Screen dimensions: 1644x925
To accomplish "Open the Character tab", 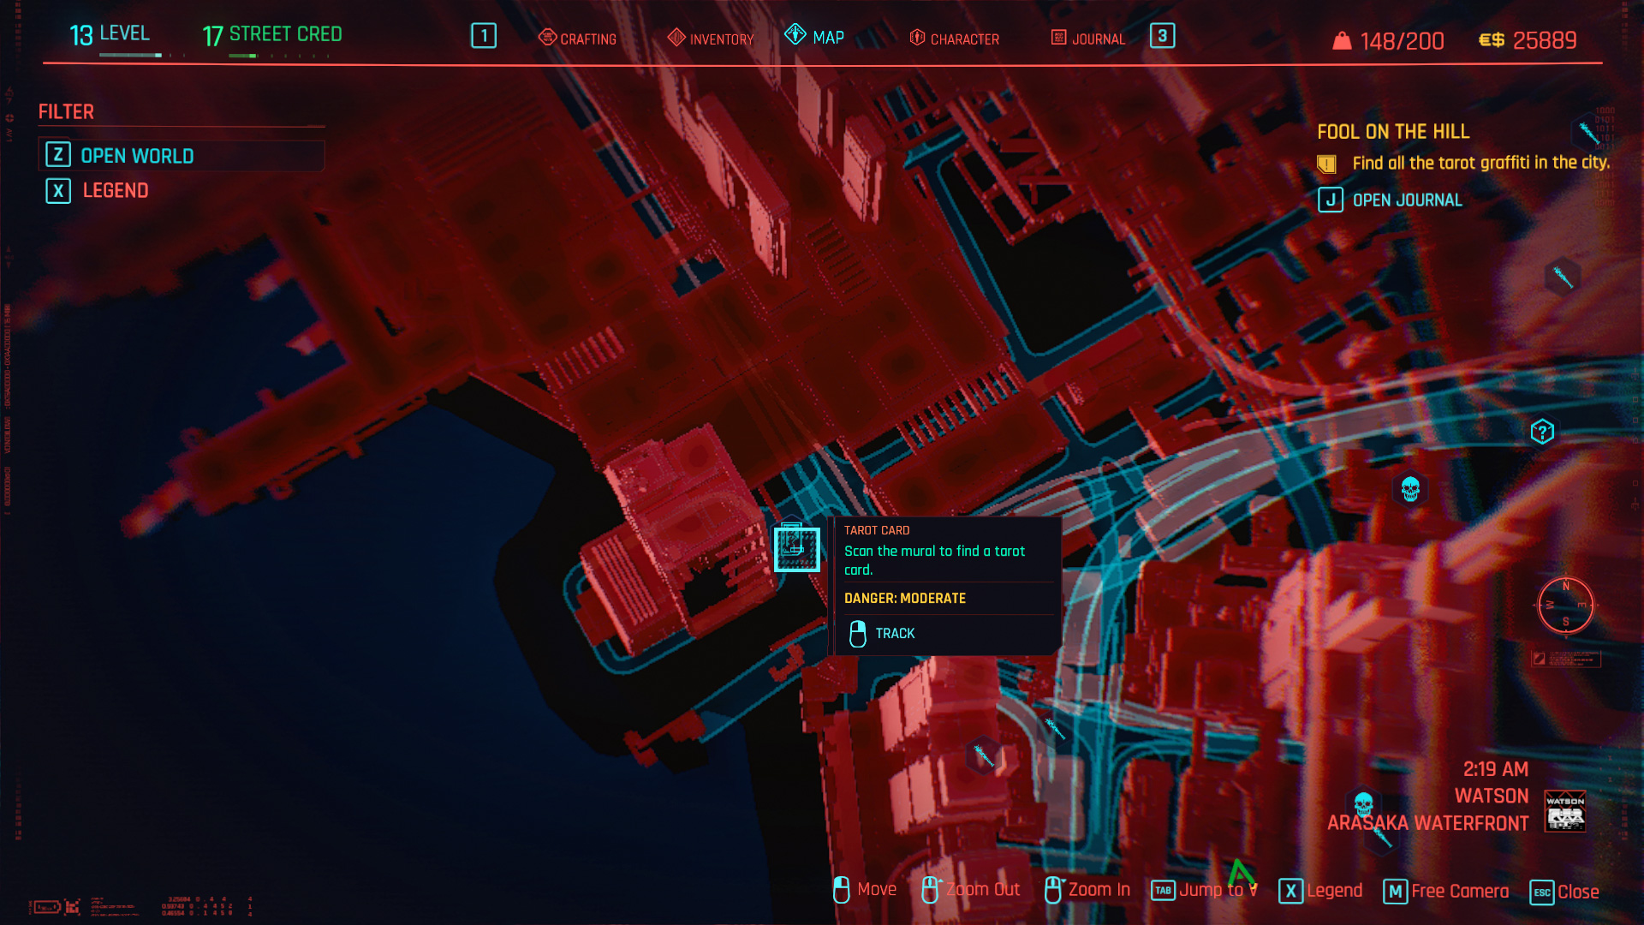I will pos(954,39).
